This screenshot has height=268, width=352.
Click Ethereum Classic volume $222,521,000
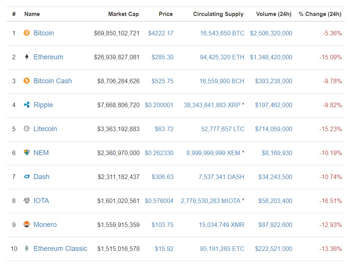click(274, 249)
